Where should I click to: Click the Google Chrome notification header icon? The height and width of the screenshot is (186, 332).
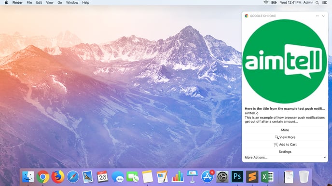pyautogui.click(x=247, y=16)
